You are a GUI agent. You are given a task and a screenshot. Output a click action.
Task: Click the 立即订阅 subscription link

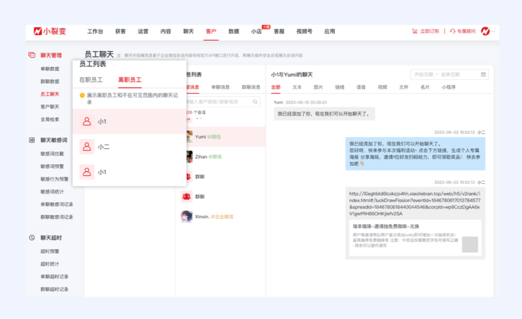tap(431, 31)
